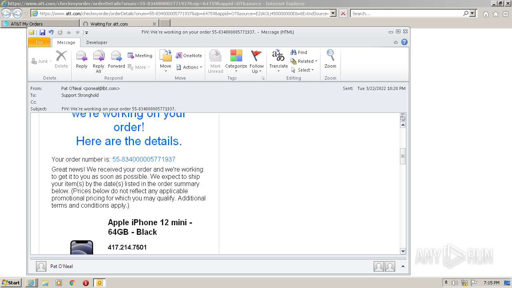Click the order number link 55-834000005771937
Viewport: 512px width, 288px height.
(144, 159)
